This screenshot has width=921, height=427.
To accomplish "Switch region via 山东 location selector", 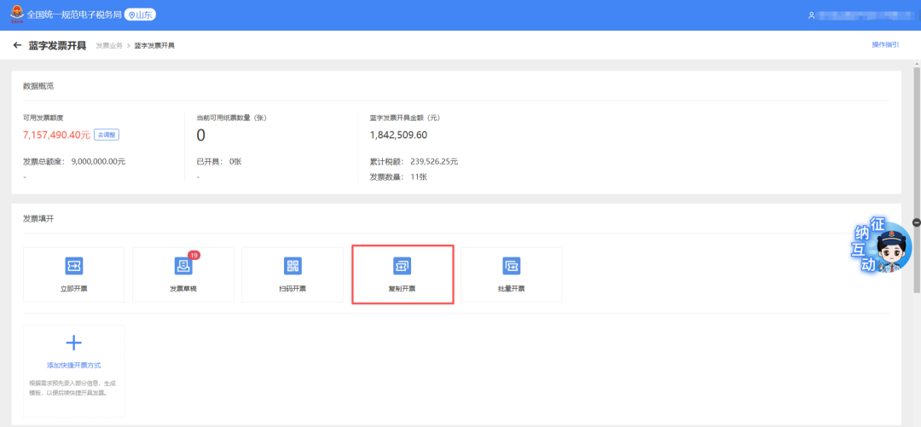I will click(x=141, y=14).
